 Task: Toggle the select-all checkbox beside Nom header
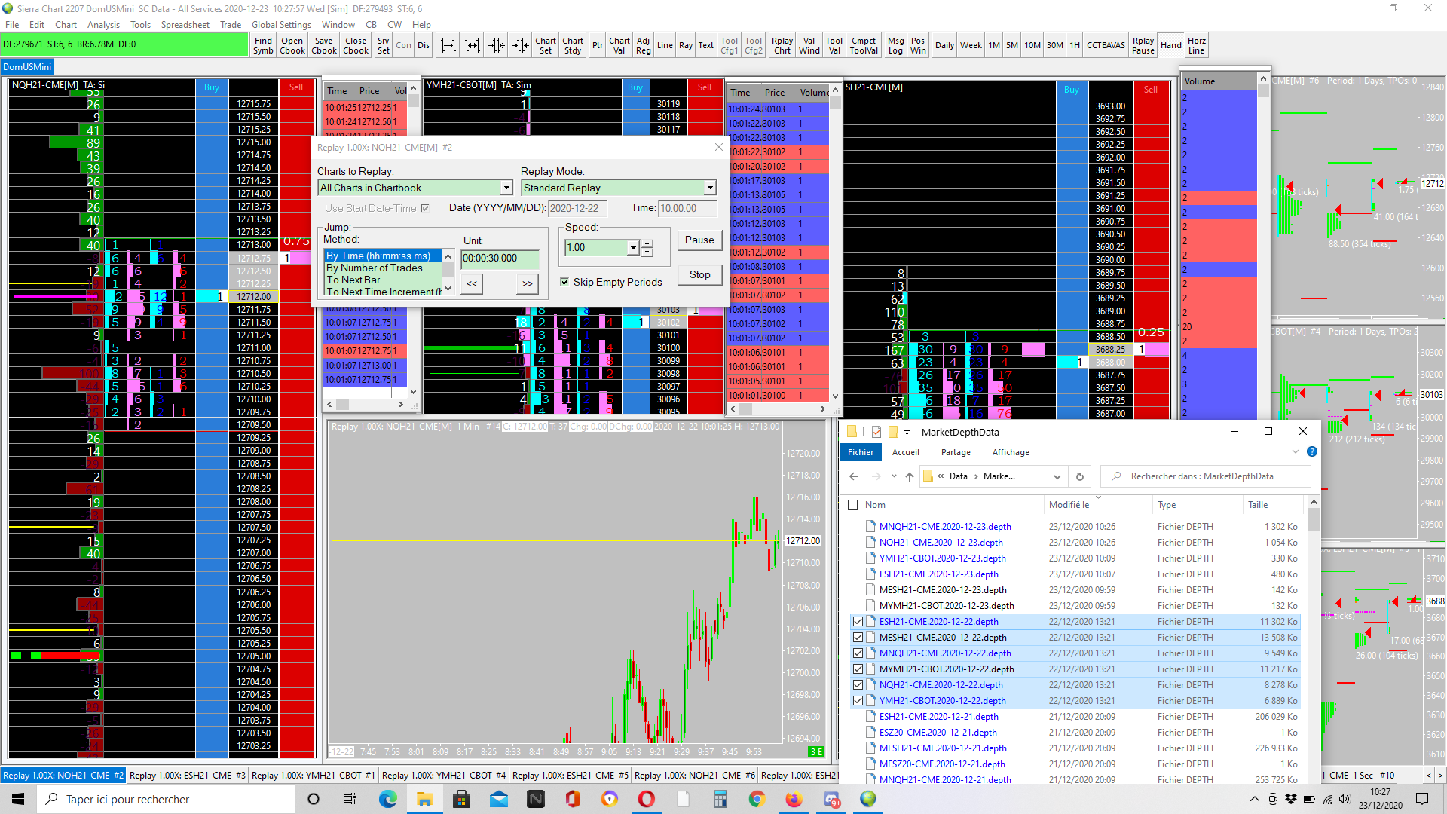(853, 505)
